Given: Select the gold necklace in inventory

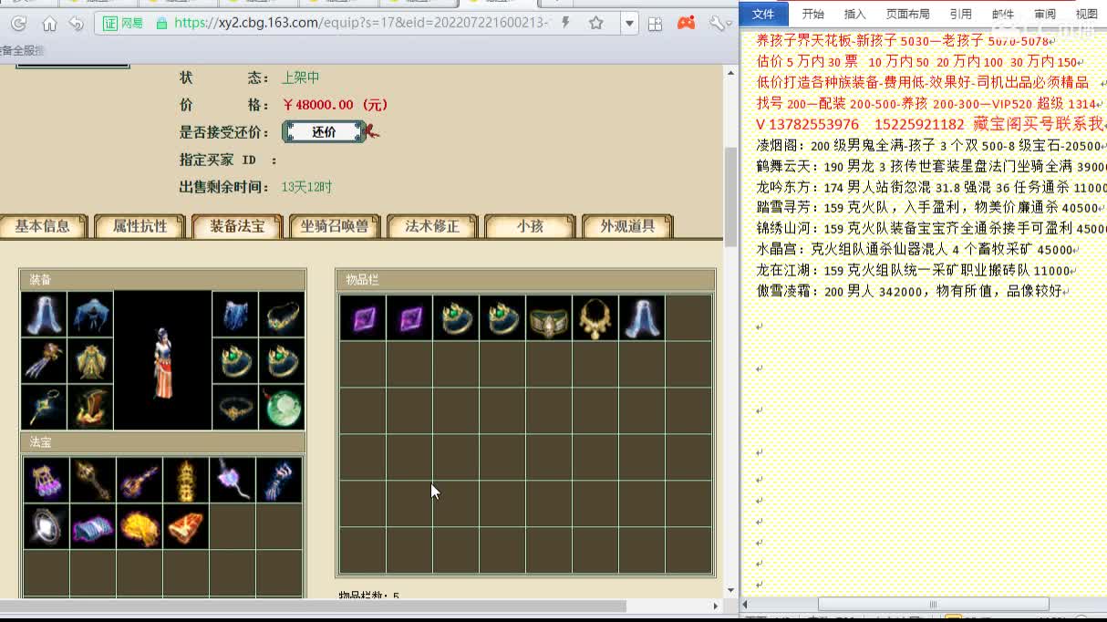Looking at the screenshot, I should (595, 318).
